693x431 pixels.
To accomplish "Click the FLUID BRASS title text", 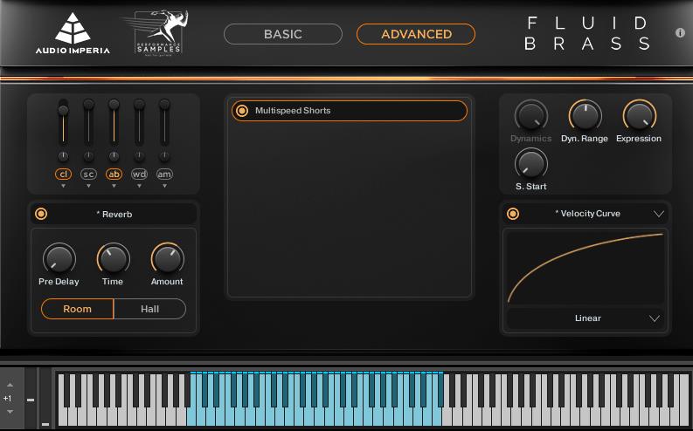I will click(588, 33).
